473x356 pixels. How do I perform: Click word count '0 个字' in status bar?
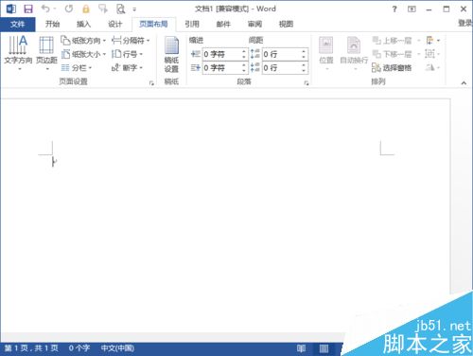(79, 348)
